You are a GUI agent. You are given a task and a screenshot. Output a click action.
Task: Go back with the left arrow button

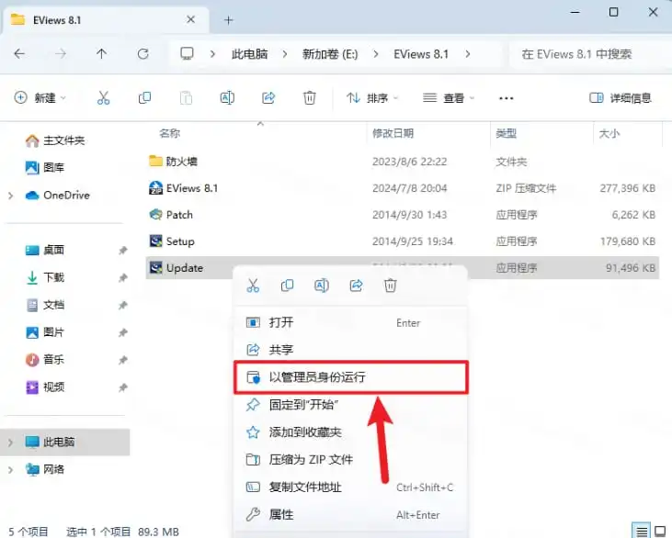pyautogui.click(x=19, y=54)
